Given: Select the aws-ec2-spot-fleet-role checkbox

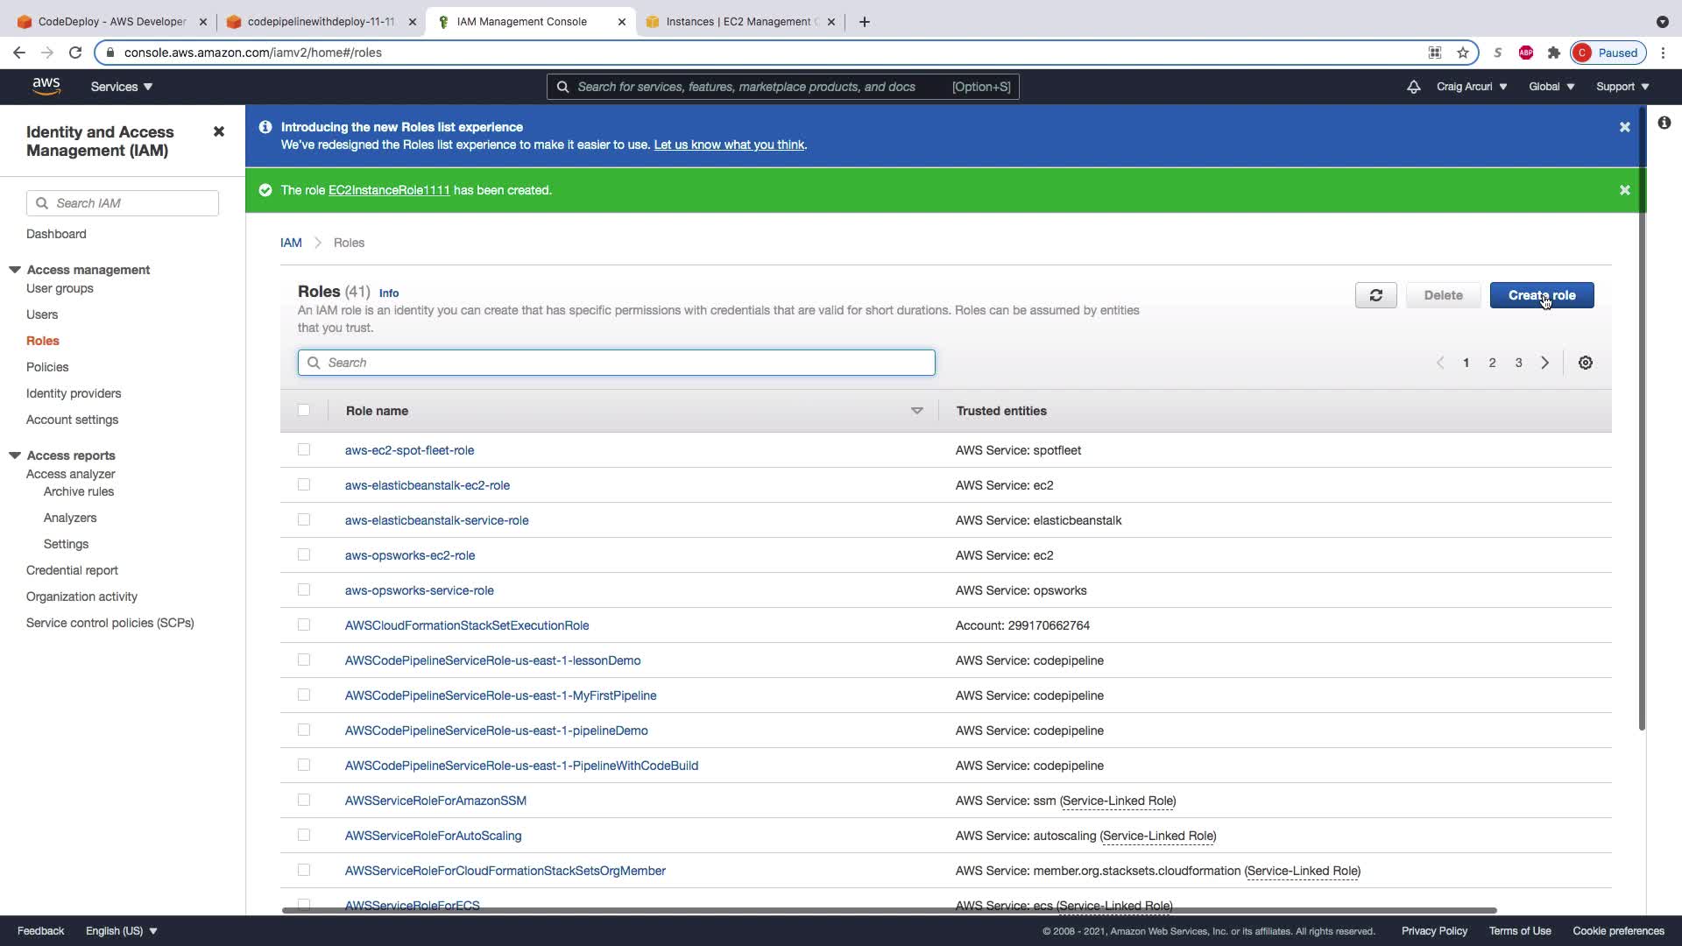Looking at the screenshot, I should pos(304,449).
